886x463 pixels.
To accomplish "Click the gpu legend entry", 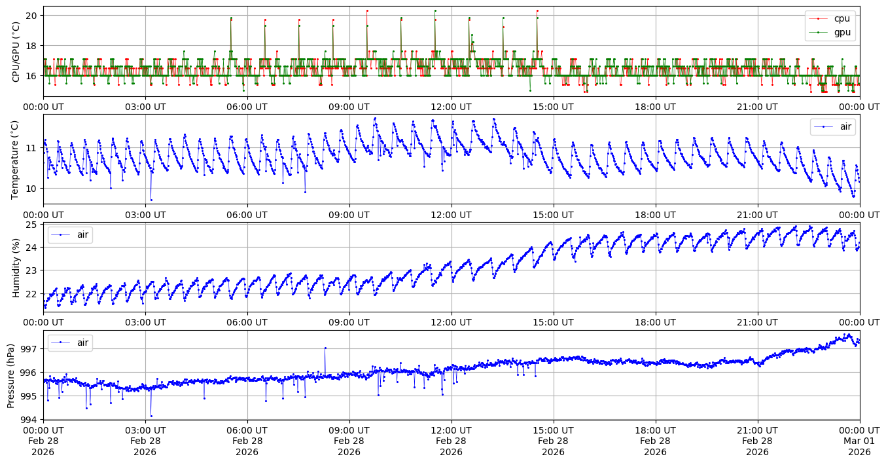I will click(842, 31).
